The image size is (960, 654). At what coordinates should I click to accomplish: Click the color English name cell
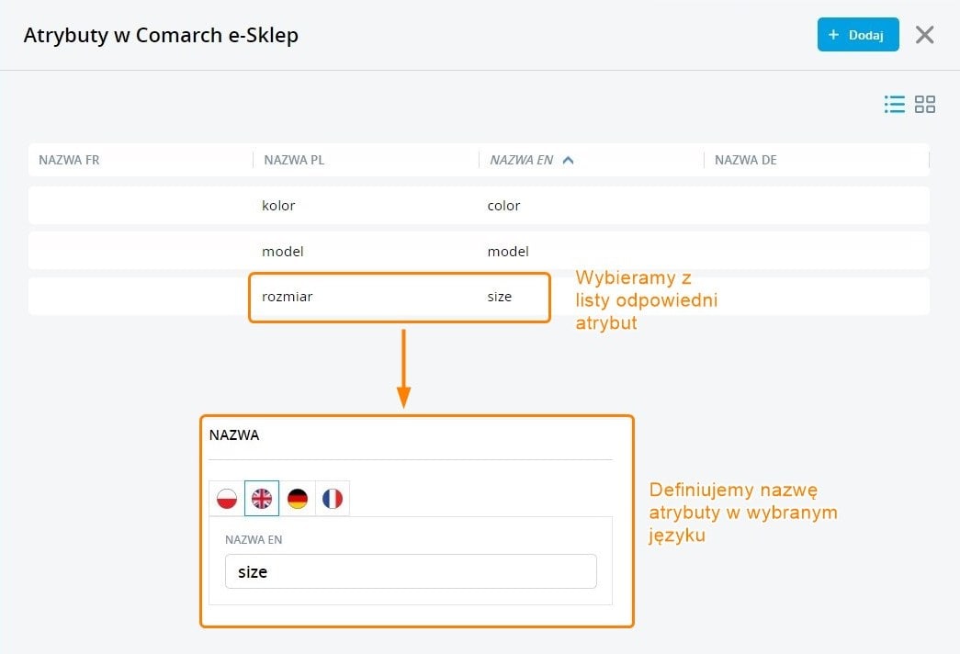[503, 206]
